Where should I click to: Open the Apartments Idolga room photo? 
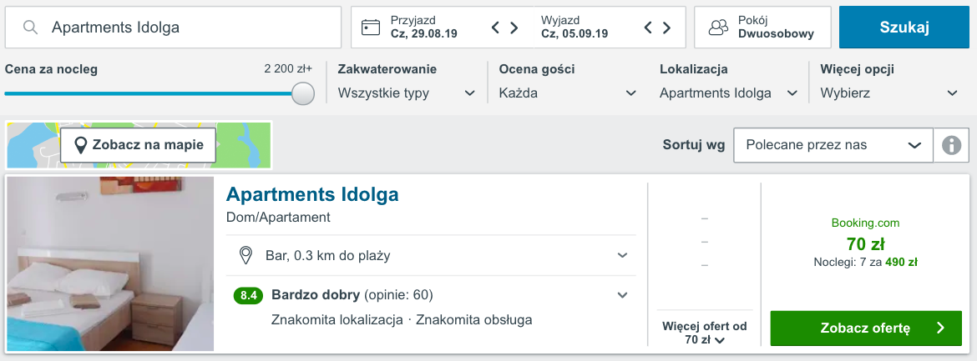point(110,263)
